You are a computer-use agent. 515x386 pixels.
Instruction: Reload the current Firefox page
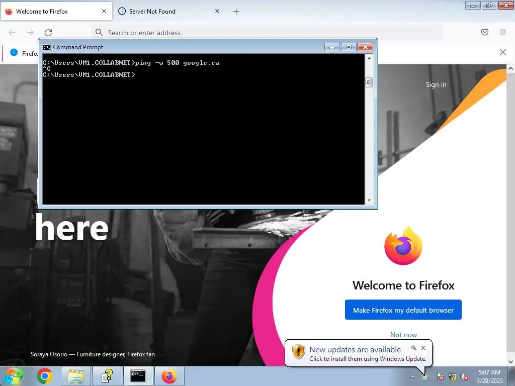click(x=48, y=33)
